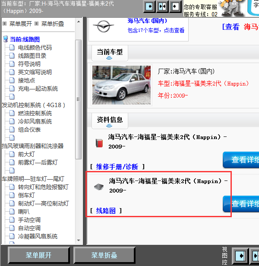
Task: Click the bottom 菜单折叠 button
Action: coord(104,255)
